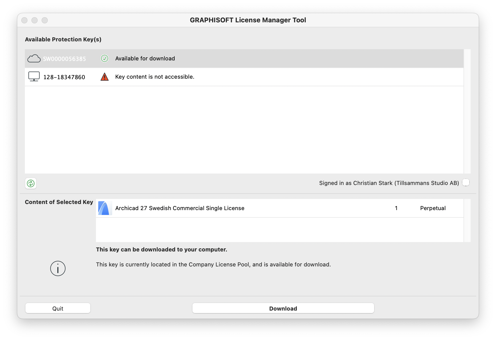Select software key SW0000056385

[64, 59]
